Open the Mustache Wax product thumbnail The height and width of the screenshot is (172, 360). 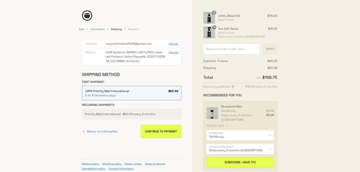(x=212, y=113)
